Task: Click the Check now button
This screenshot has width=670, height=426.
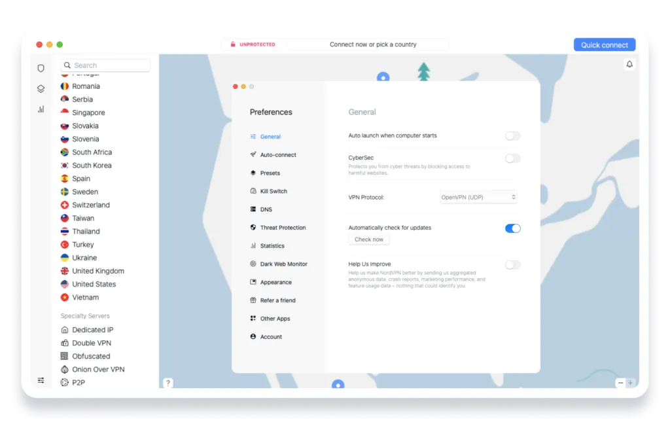Action: [x=369, y=240]
